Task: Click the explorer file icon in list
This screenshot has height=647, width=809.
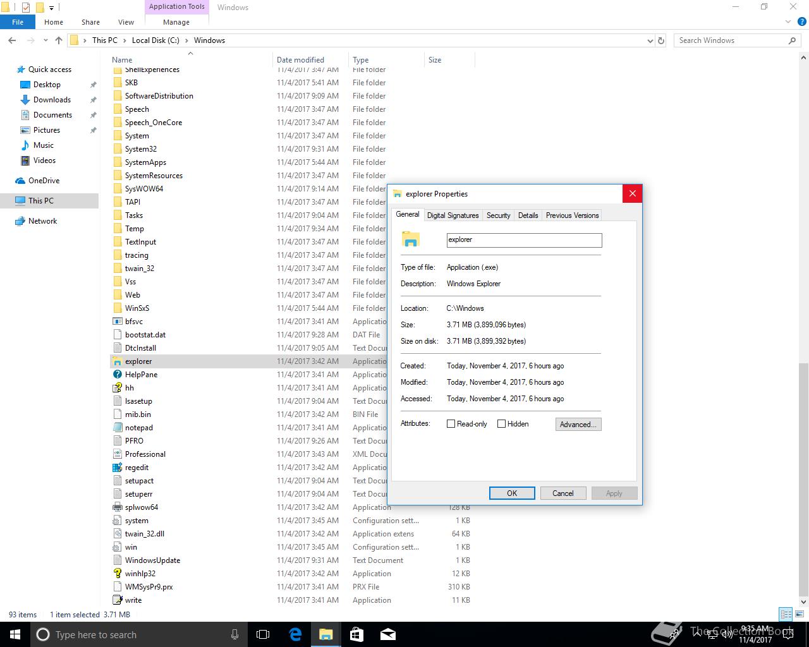Action: point(117,361)
